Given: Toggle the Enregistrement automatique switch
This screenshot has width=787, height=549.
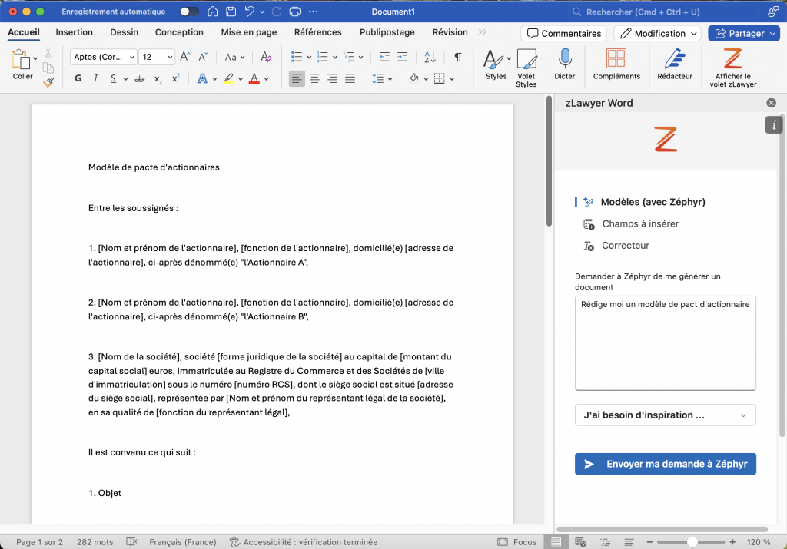Looking at the screenshot, I should tap(189, 12).
